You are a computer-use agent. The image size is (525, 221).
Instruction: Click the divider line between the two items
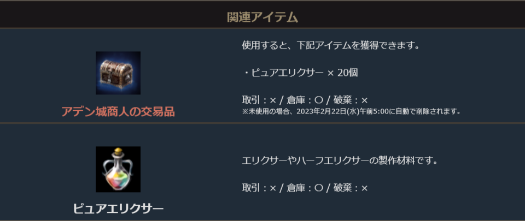[262, 123]
